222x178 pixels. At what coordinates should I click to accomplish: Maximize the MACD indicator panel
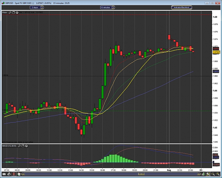point(23,146)
